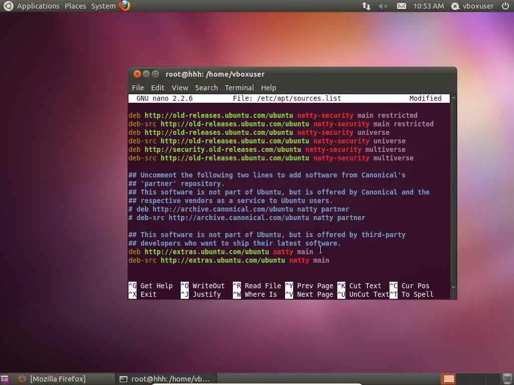Image resolution: width=514 pixels, height=385 pixels.
Task: Open the Places menu
Action: coord(75,6)
